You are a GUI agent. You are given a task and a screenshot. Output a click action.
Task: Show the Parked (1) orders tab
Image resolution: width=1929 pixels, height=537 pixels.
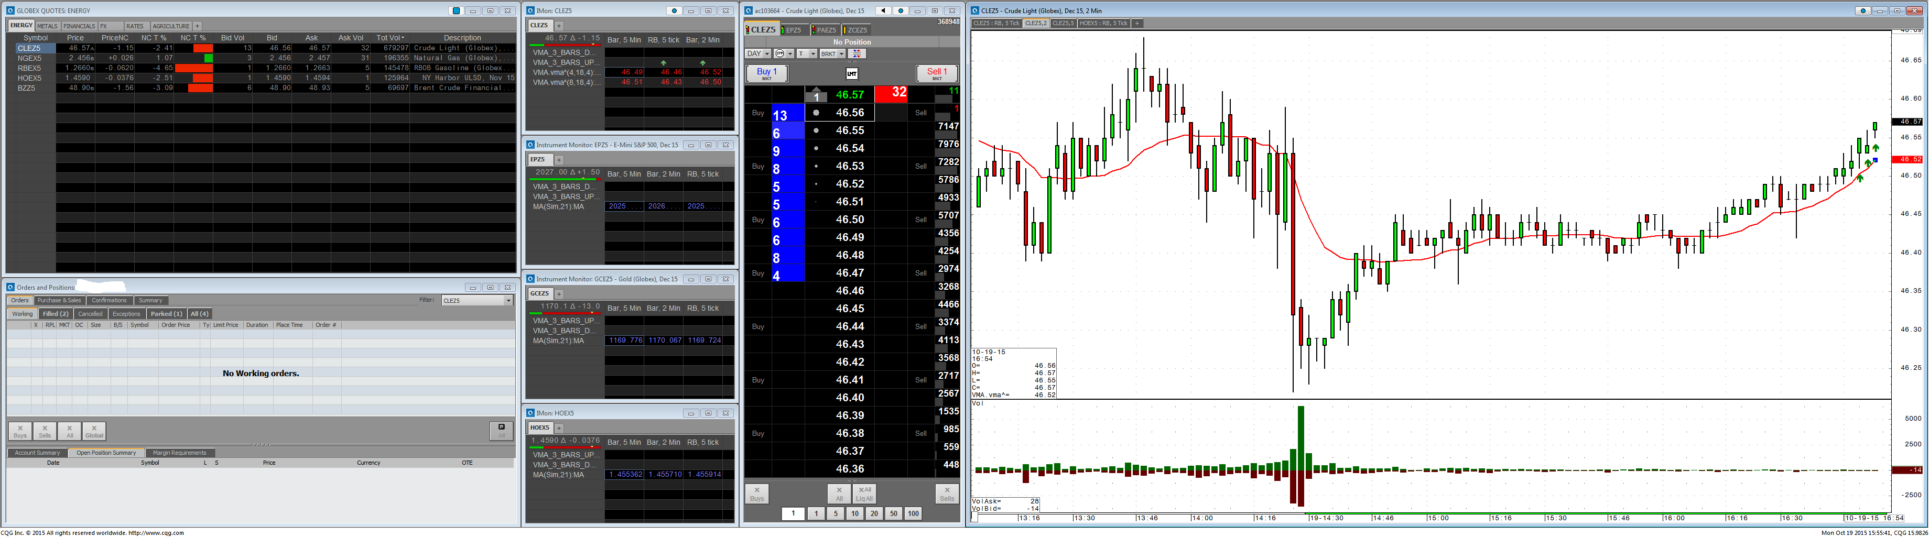point(166,314)
